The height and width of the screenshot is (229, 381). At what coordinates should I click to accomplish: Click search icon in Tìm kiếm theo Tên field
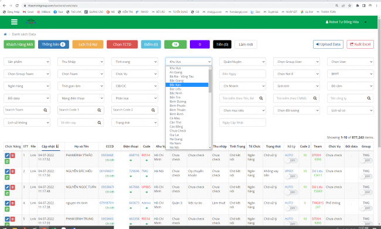point(261,98)
